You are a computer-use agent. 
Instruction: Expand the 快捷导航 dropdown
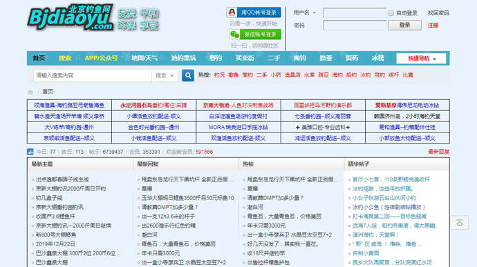click(x=421, y=59)
